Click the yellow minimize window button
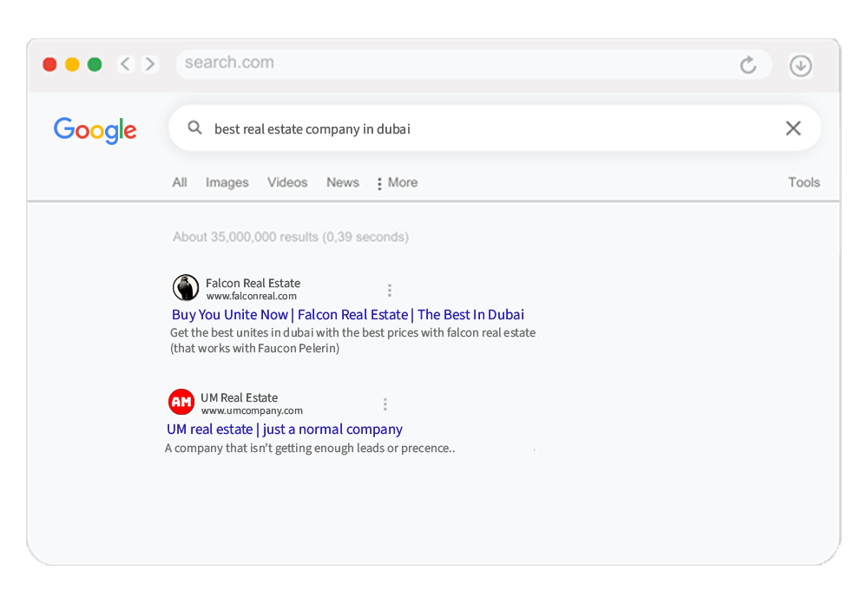Image resolution: width=868 pixels, height=610 pixels. click(73, 65)
